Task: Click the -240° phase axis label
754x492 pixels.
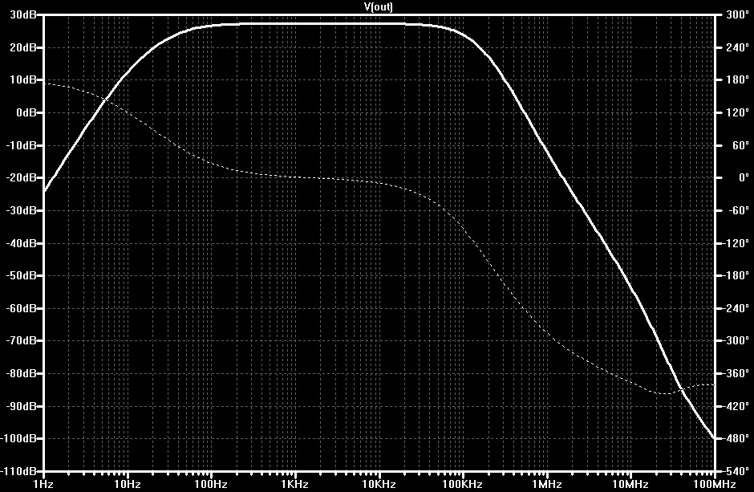Action: (736, 308)
